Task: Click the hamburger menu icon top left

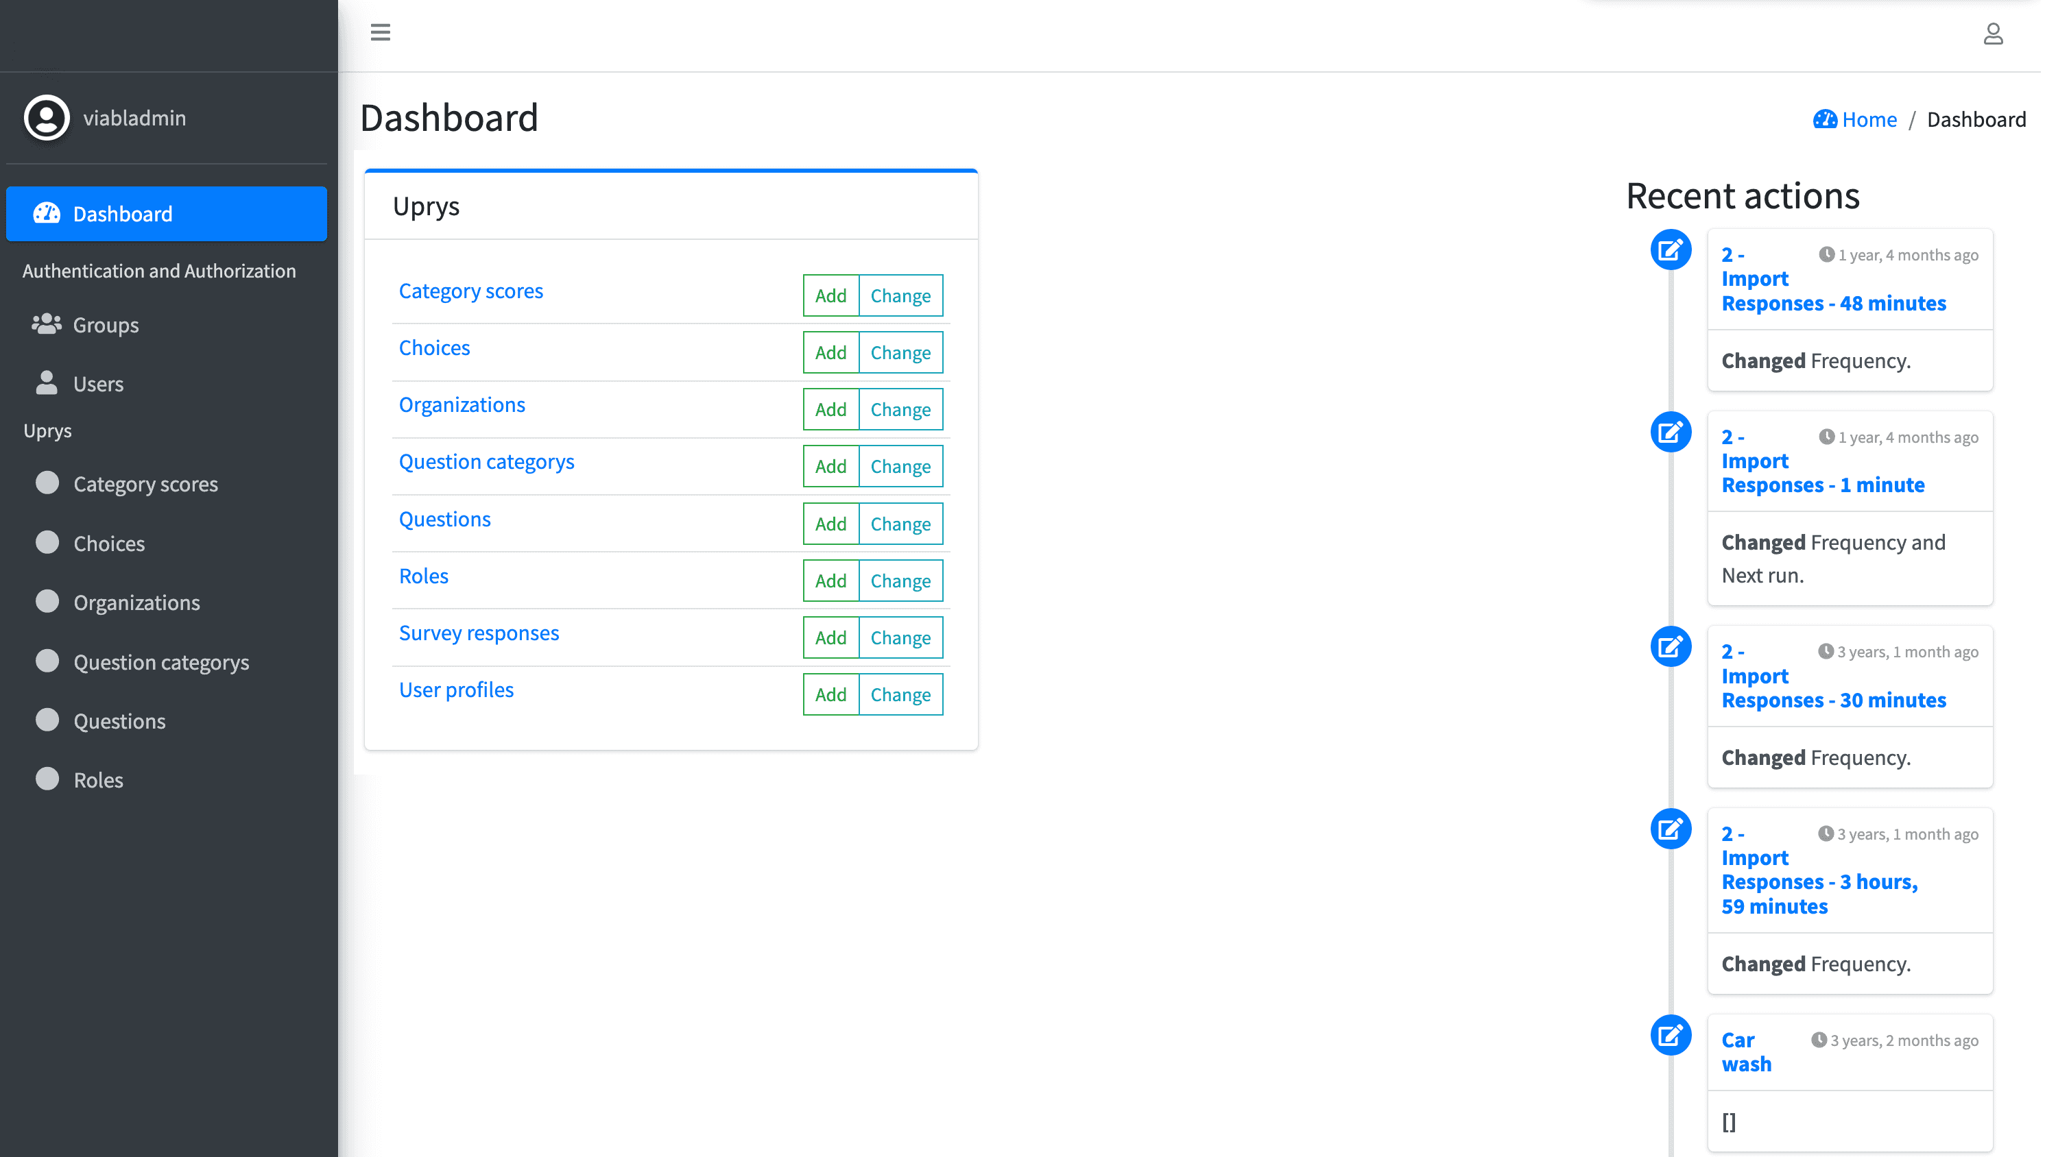Action: (381, 32)
